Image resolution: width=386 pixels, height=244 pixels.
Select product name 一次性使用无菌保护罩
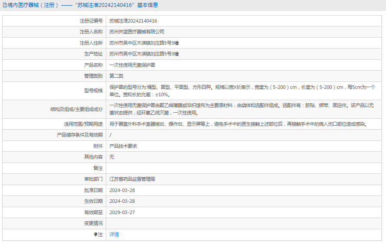132,65
